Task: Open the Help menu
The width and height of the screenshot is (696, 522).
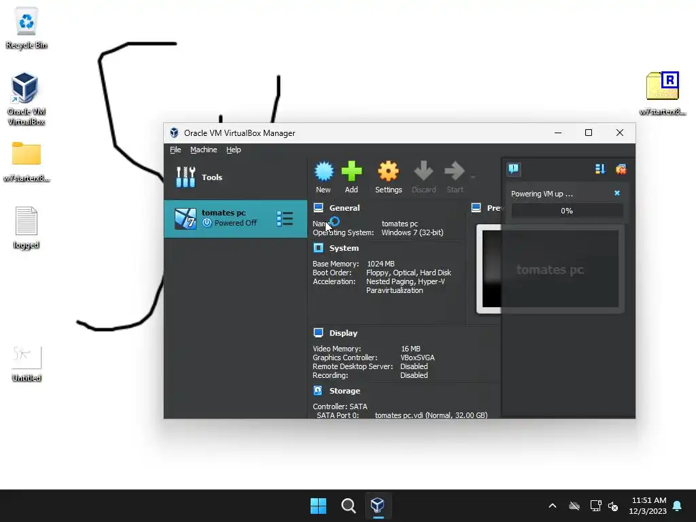Action: 234,150
